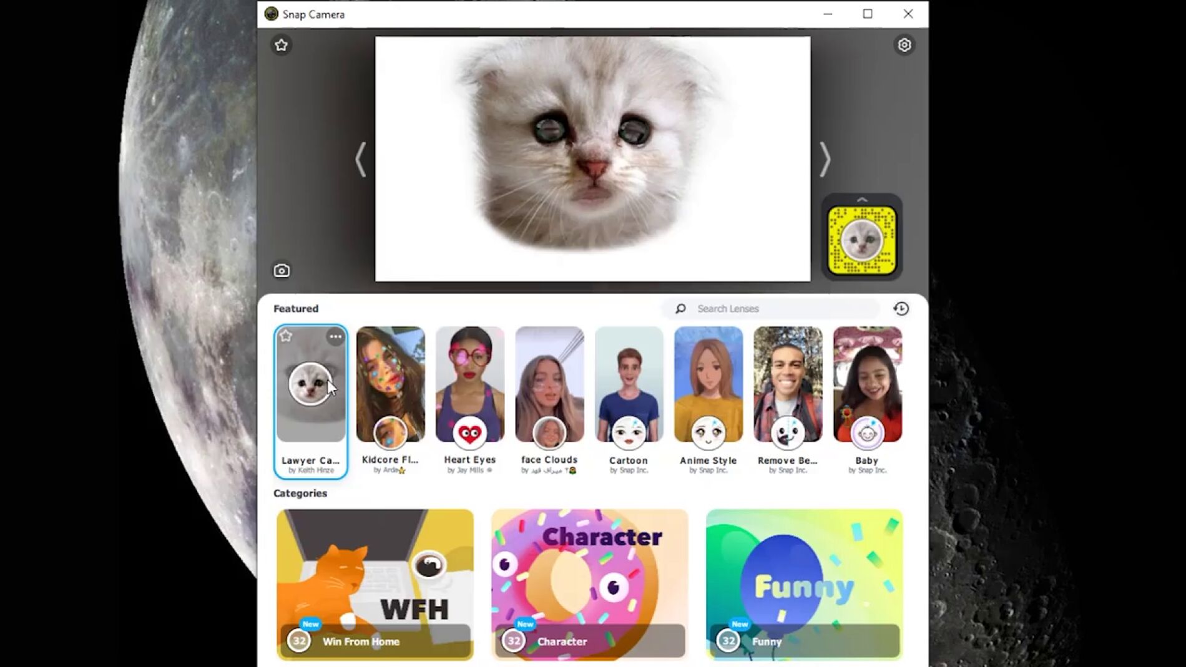
Task: Open Snap Camera settings gear
Action: [904, 45]
